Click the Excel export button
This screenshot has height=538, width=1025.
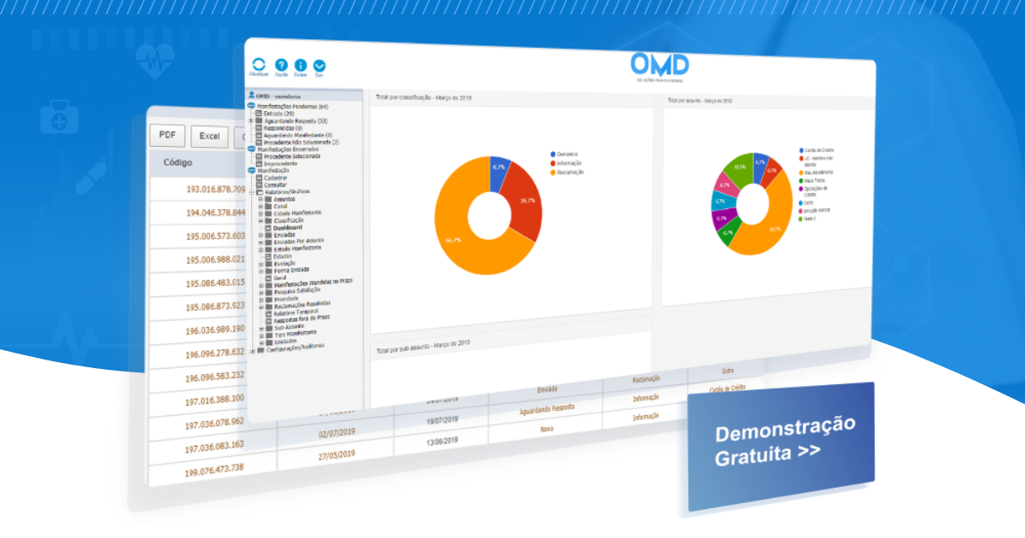[209, 136]
